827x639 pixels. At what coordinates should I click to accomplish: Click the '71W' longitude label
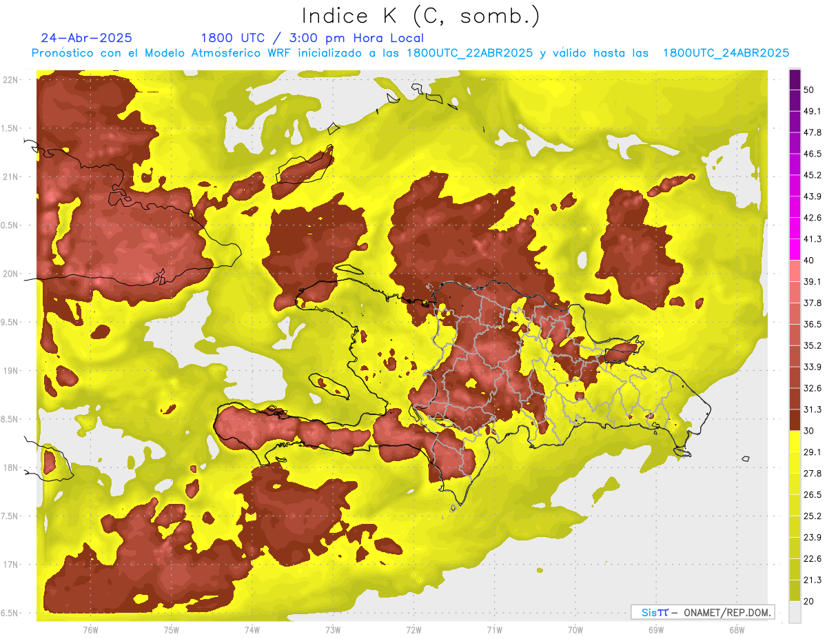[494, 630]
